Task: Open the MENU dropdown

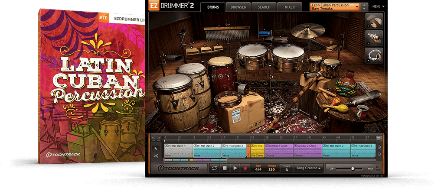Action: tap(378, 6)
